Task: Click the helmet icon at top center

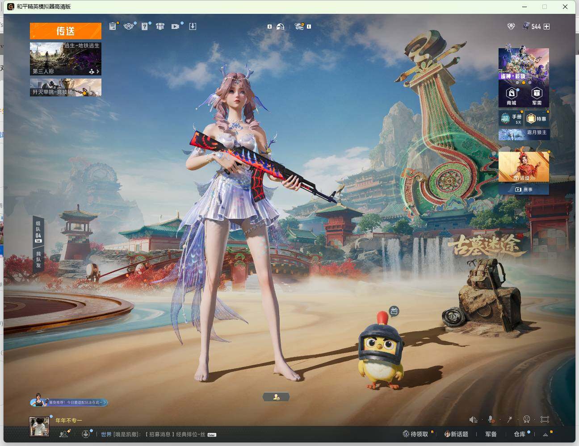Action: coord(280,26)
